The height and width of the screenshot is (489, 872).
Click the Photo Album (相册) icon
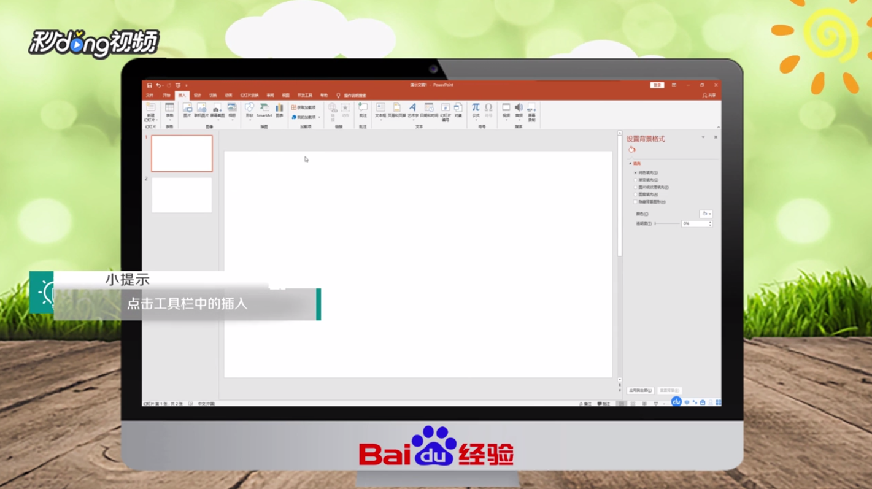(232, 107)
